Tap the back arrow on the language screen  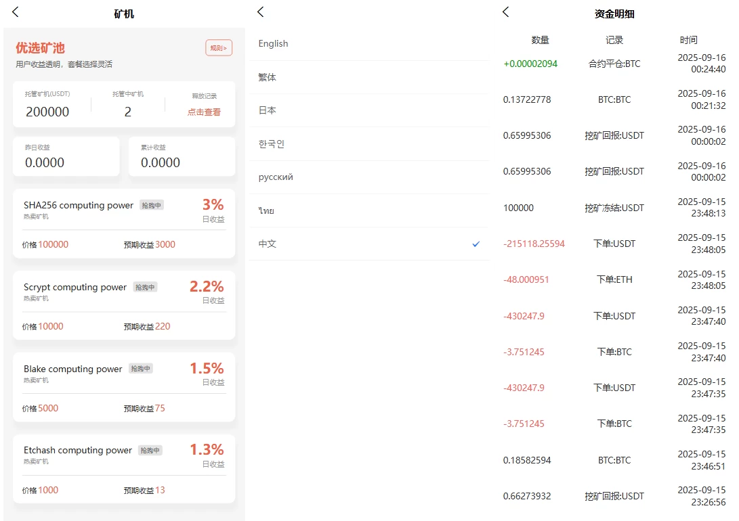coord(261,12)
